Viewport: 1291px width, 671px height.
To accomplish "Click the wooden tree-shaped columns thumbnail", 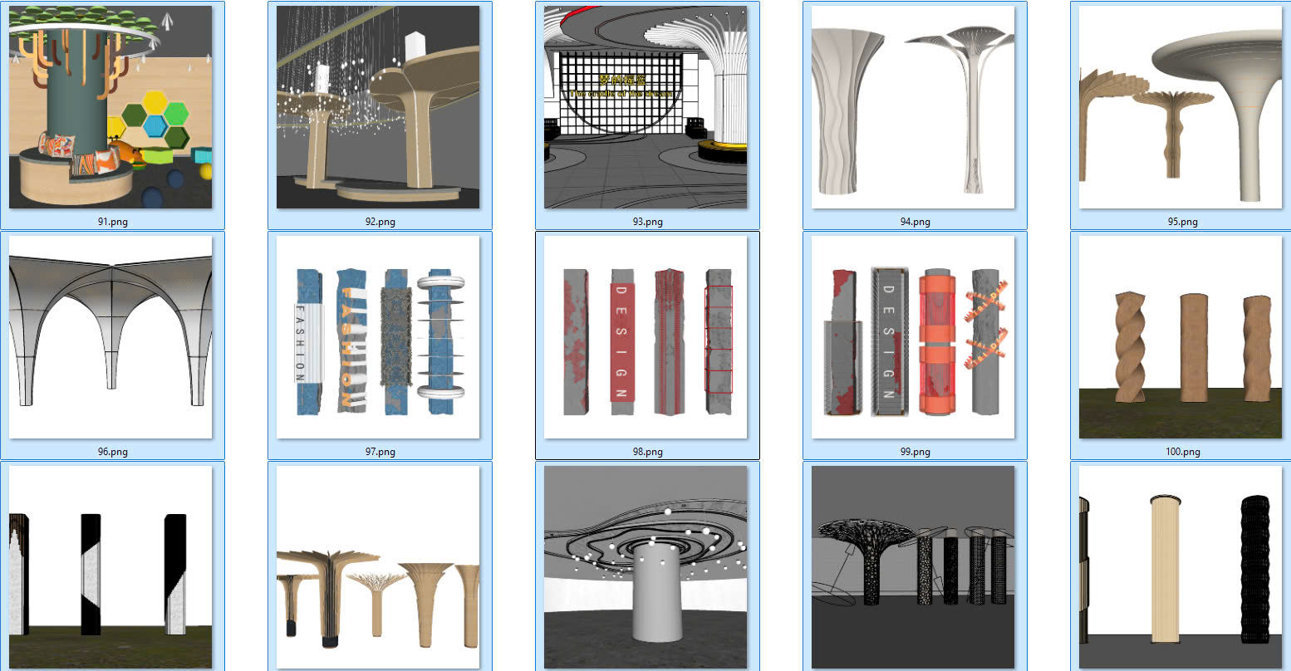I will pyautogui.click(x=378, y=567).
